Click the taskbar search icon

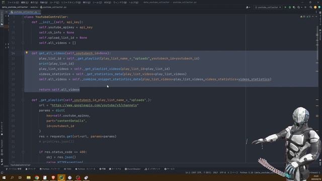(x=12, y=177)
